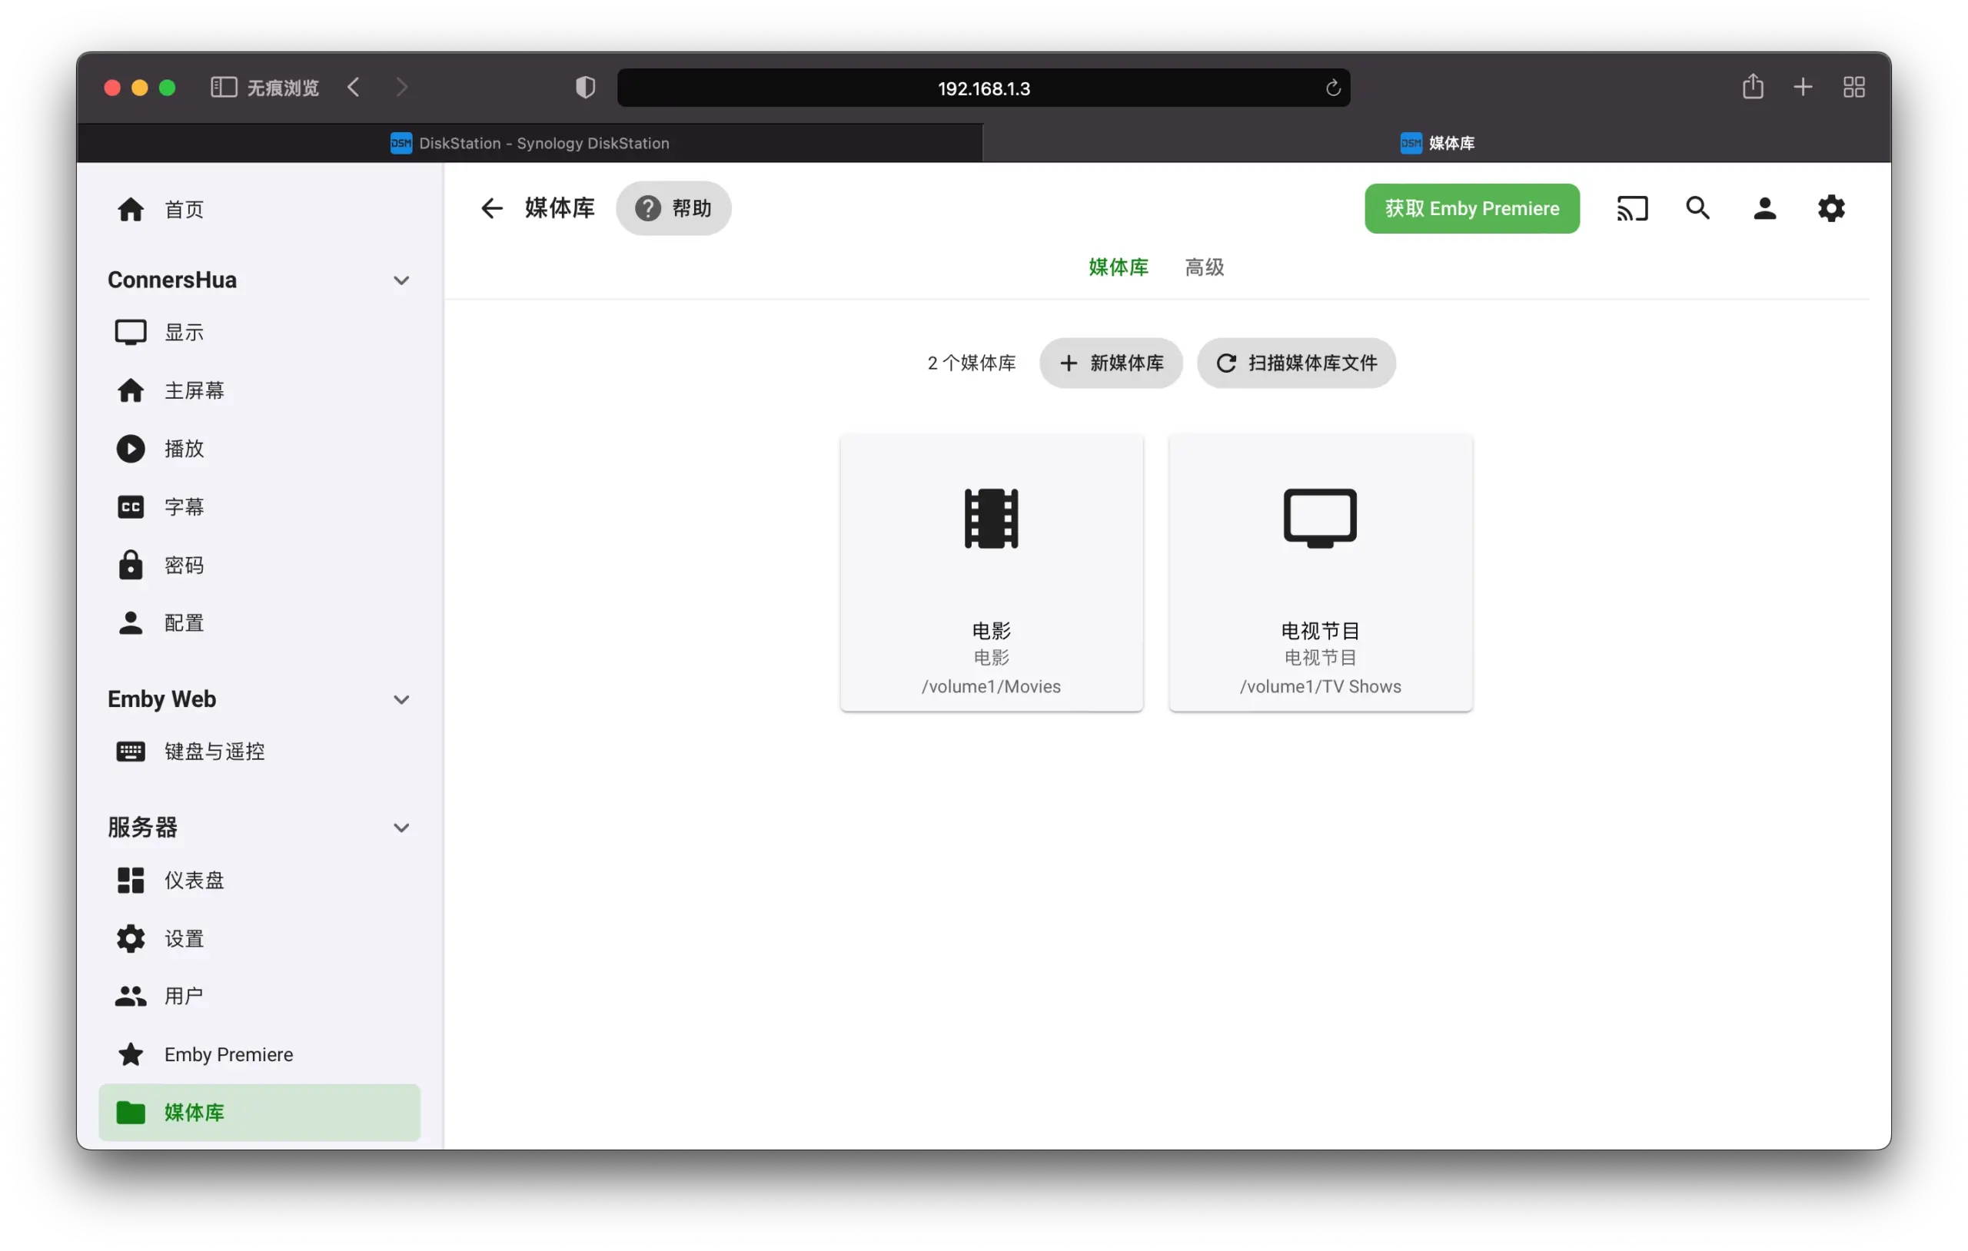Open server 设置 settings in sidebar

coord(259,939)
